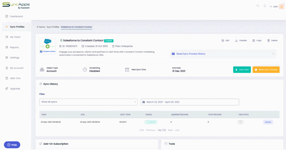The image size is (286, 150).
Task: Click the Sync History header icon
Action: coord(41,84)
